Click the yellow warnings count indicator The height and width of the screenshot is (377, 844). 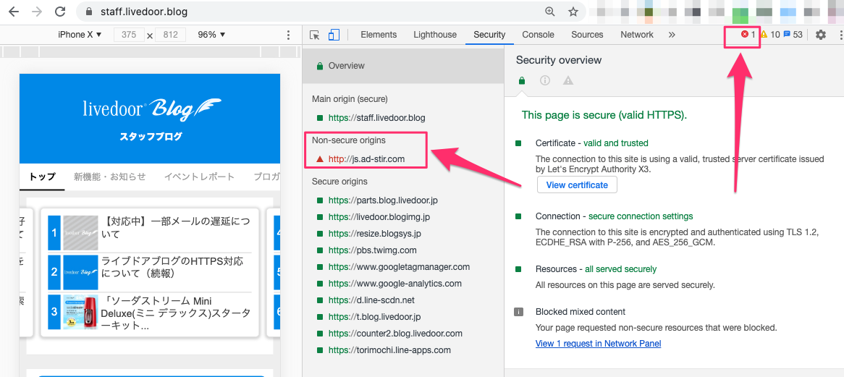coord(770,35)
